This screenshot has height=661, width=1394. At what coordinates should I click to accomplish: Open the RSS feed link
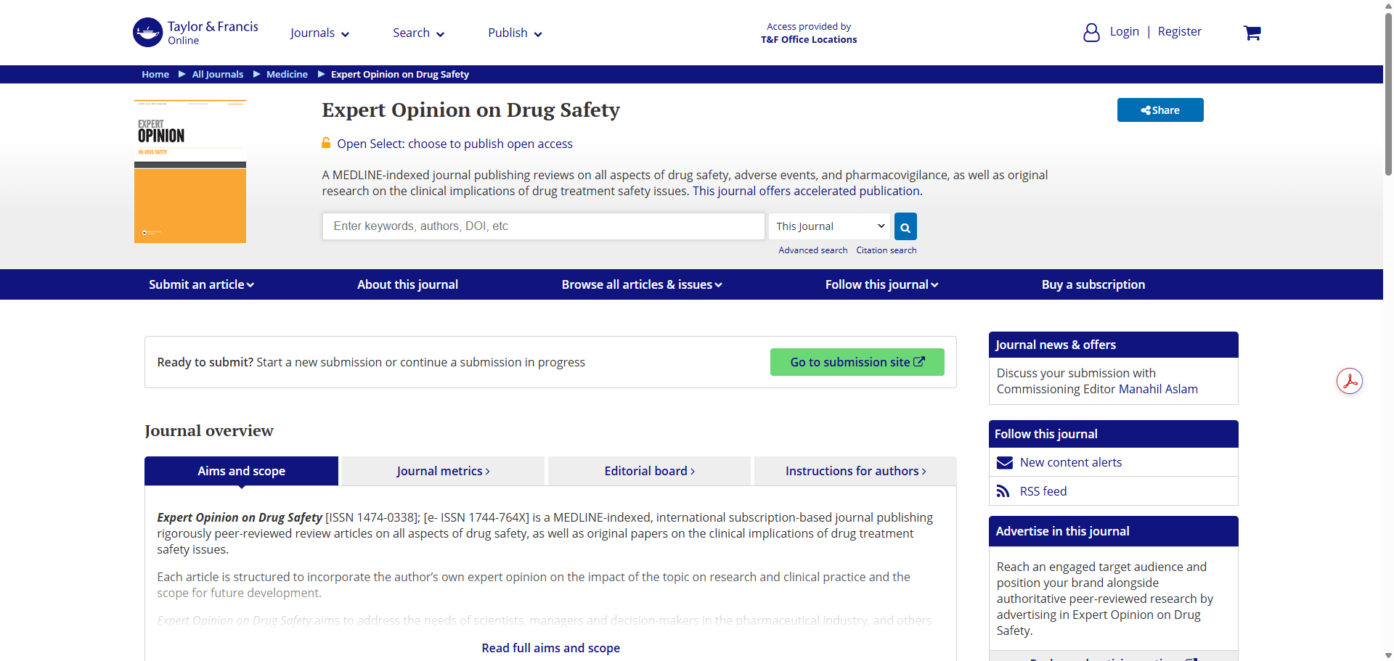(x=1043, y=491)
